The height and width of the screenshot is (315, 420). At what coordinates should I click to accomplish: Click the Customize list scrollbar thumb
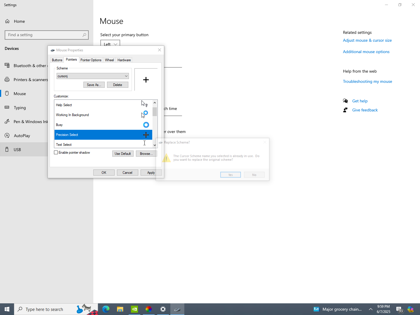[155, 111]
